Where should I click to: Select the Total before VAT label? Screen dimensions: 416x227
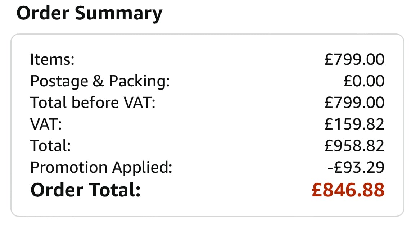[92, 103]
